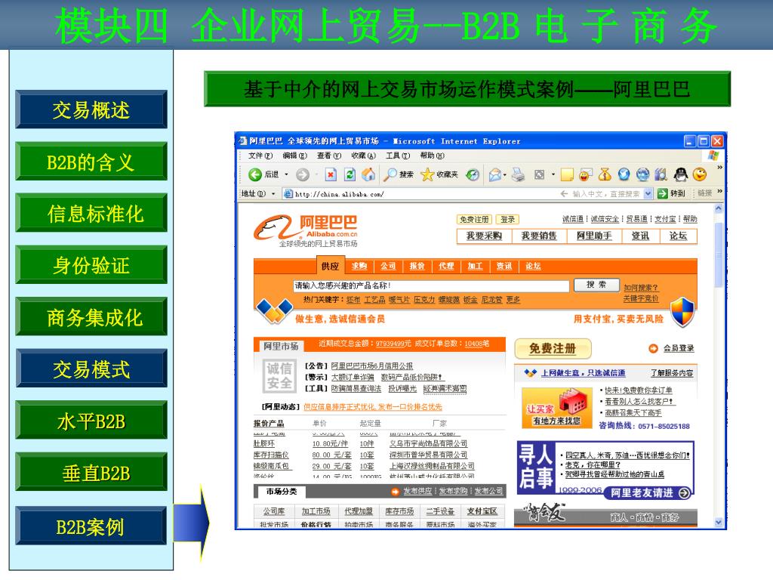Click the 免费注册 button near the logo
Screen dimensions: 773x580
tap(474, 220)
